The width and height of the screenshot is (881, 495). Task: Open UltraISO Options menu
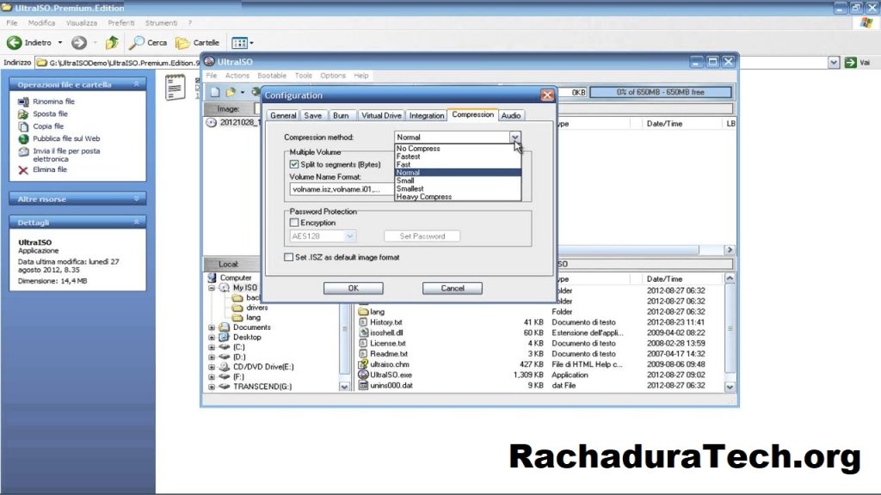point(333,76)
